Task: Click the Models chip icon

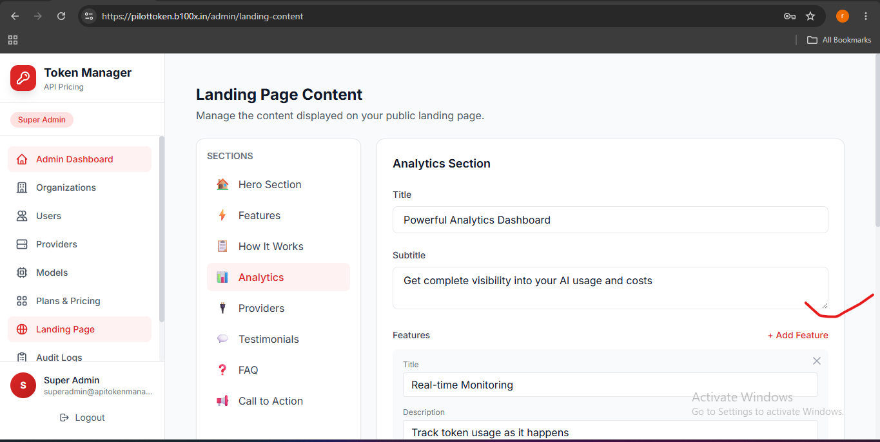Action: click(22, 273)
